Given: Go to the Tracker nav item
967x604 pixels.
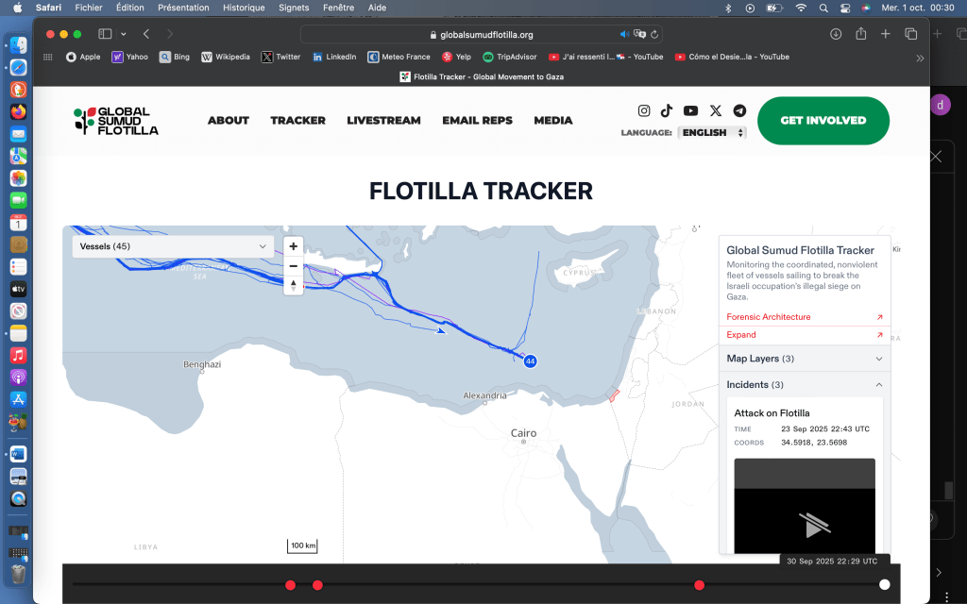Looking at the screenshot, I should (297, 121).
